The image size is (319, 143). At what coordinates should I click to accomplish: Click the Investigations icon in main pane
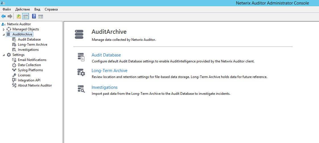(x=81, y=89)
